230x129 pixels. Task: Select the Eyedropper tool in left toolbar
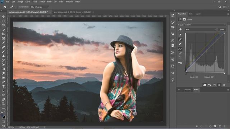[3, 43]
